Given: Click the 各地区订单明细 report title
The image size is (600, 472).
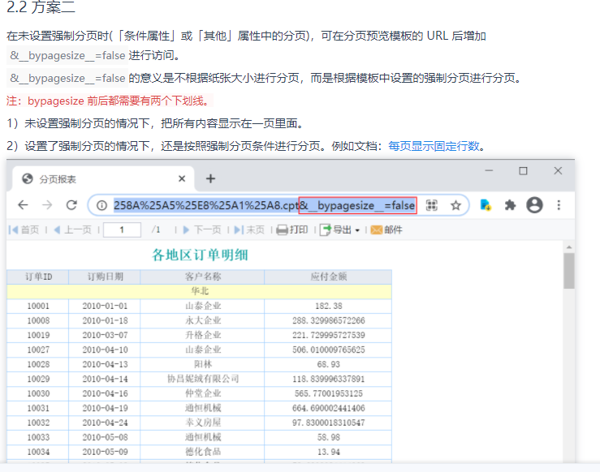Looking at the screenshot, I should 200,255.
